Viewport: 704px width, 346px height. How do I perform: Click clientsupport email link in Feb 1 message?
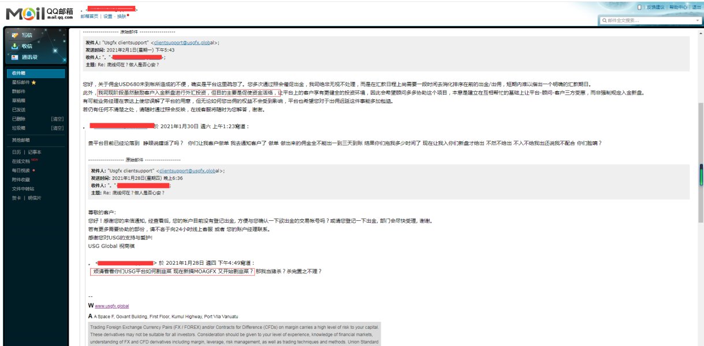click(x=184, y=42)
